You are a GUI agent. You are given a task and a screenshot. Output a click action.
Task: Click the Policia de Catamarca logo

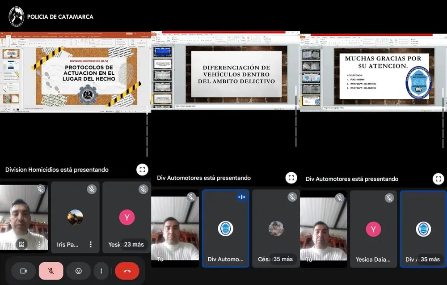17,17
